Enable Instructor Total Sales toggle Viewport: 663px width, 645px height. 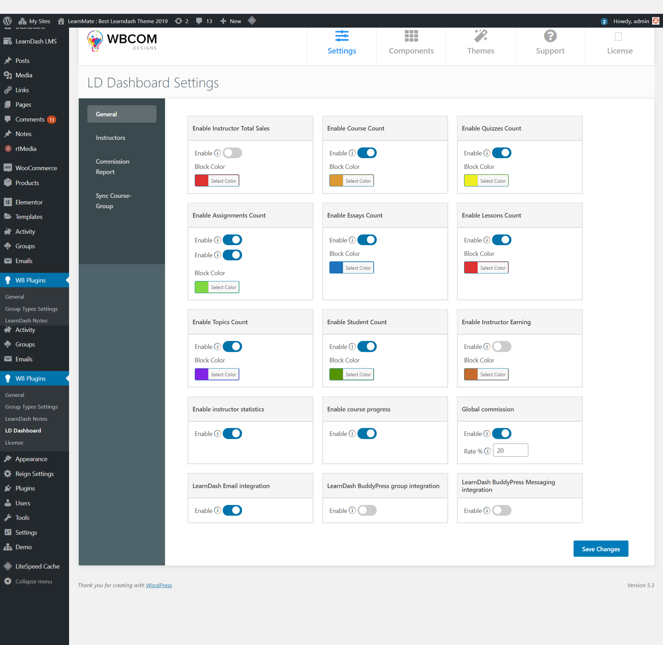[x=232, y=153]
